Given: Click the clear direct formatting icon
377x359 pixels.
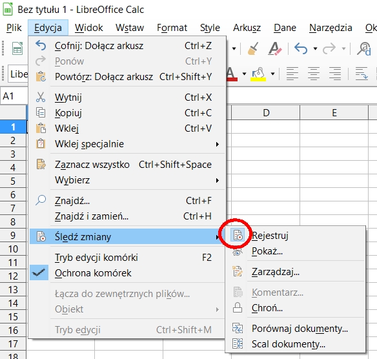Looking at the screenshot, I should (274, 48).
